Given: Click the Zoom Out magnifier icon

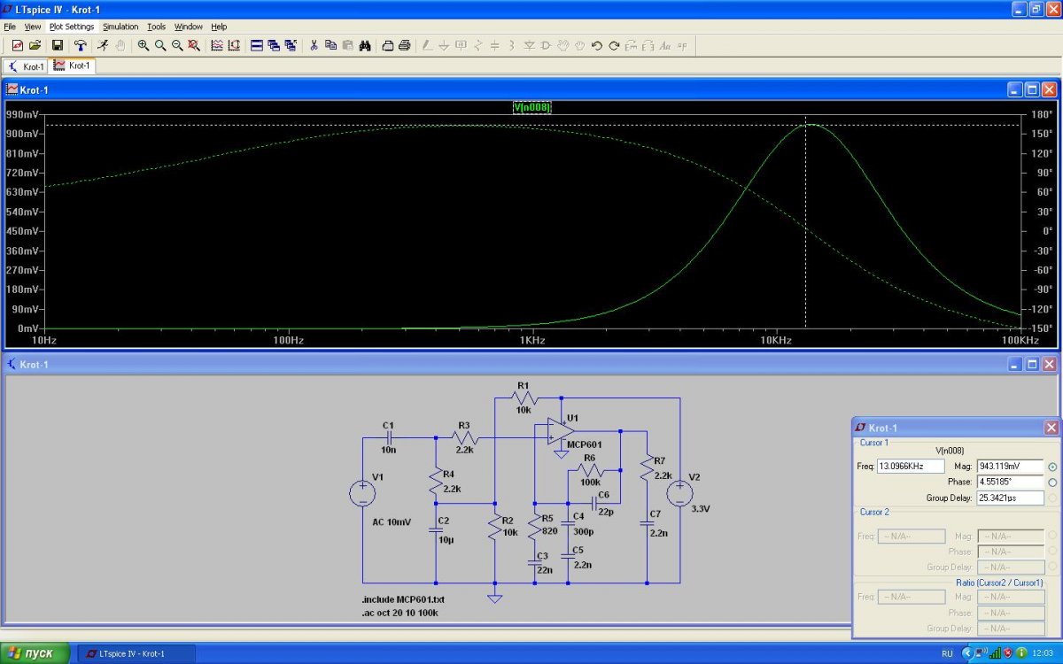Looking at the screenshot, I should tap(177, 45).
